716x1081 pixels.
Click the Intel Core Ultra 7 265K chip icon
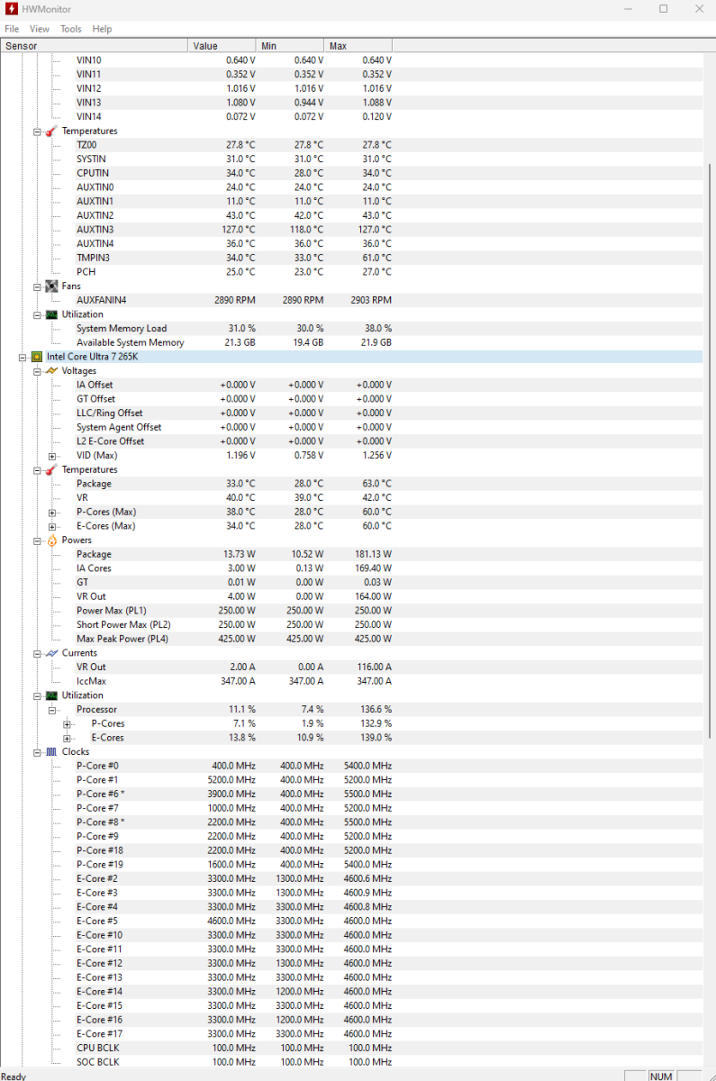(x=36, y=357)
